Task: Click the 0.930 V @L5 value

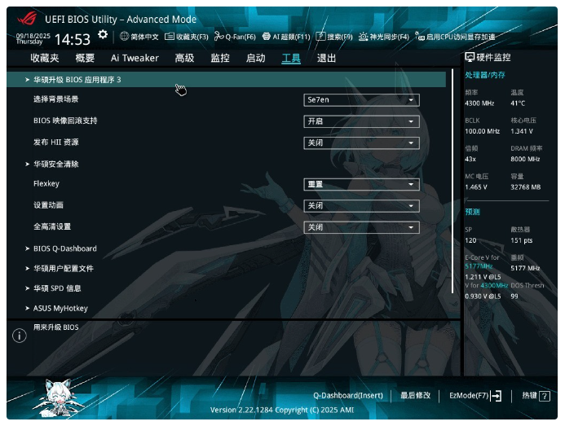Action: click(x=483, y=296)
